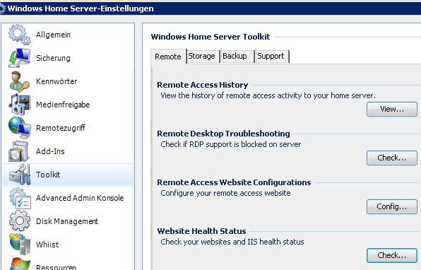Click the Remotezugriff globe monitor icon
The image size is (421, 270).
20,128
